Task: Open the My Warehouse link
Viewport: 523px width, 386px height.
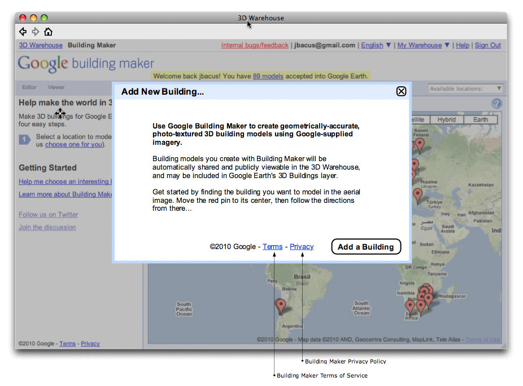Action: pyautogui.click(x=419, y=45)
